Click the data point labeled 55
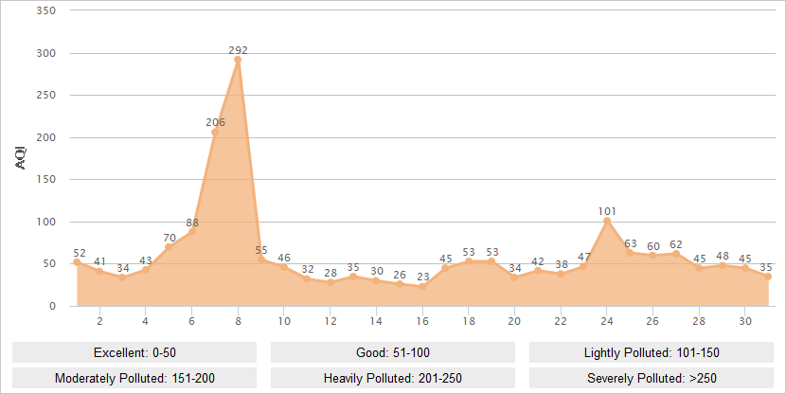Image resolution: width=786 pixels, height=394 pixels. pos(260,260)
